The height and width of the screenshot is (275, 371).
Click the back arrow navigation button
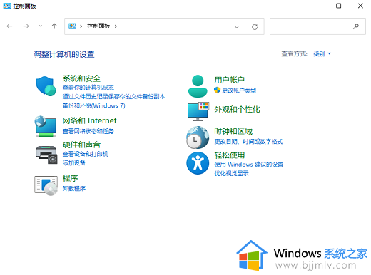tap(9, 26)
